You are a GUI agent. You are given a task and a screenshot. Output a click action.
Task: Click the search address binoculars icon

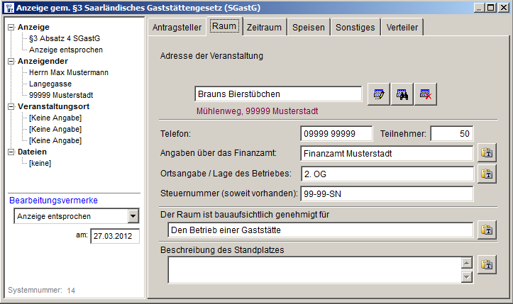402,94
